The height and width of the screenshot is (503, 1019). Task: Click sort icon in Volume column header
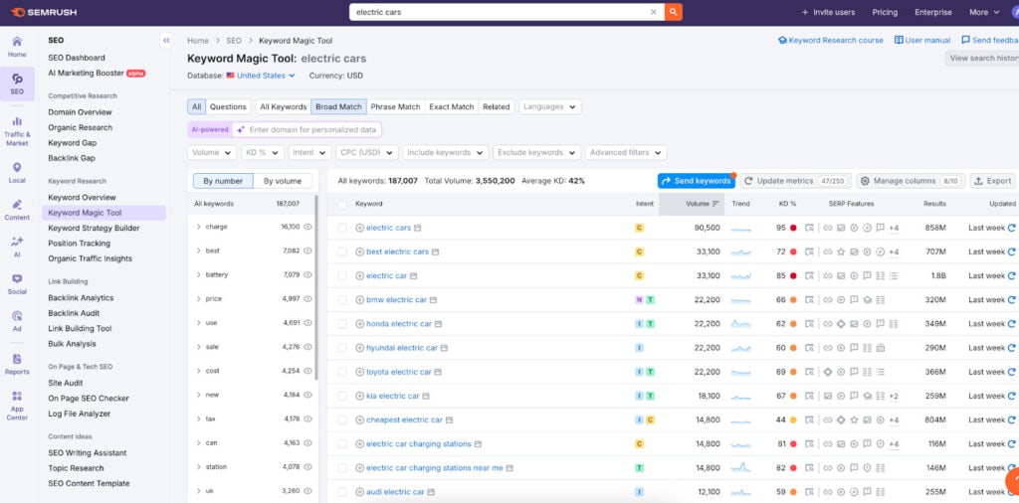(x=715, y=204)
